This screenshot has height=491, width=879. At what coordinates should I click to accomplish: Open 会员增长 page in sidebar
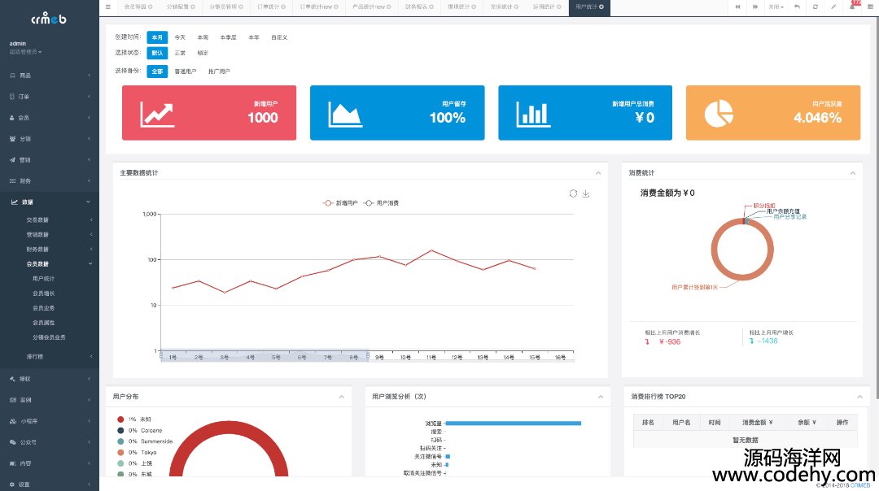[44, 293]
